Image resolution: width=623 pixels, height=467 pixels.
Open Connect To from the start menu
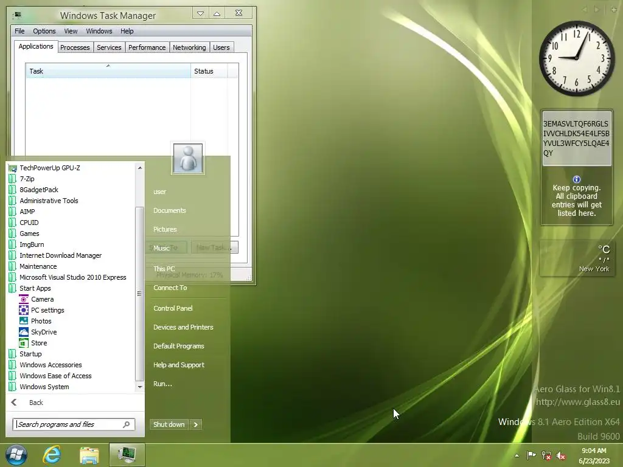pos(170,288)
